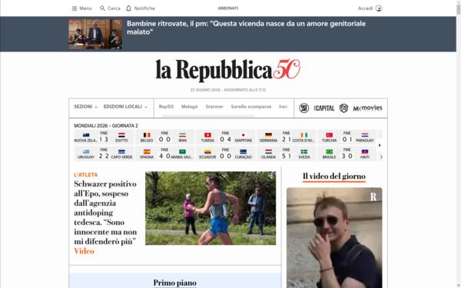Click the Haiti flag
Image resolution: width=461 pixels, height=288 pixels.
click(x=365, y=151)
